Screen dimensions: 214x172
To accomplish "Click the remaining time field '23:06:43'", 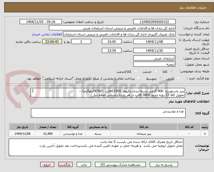I will click(52, 42).
